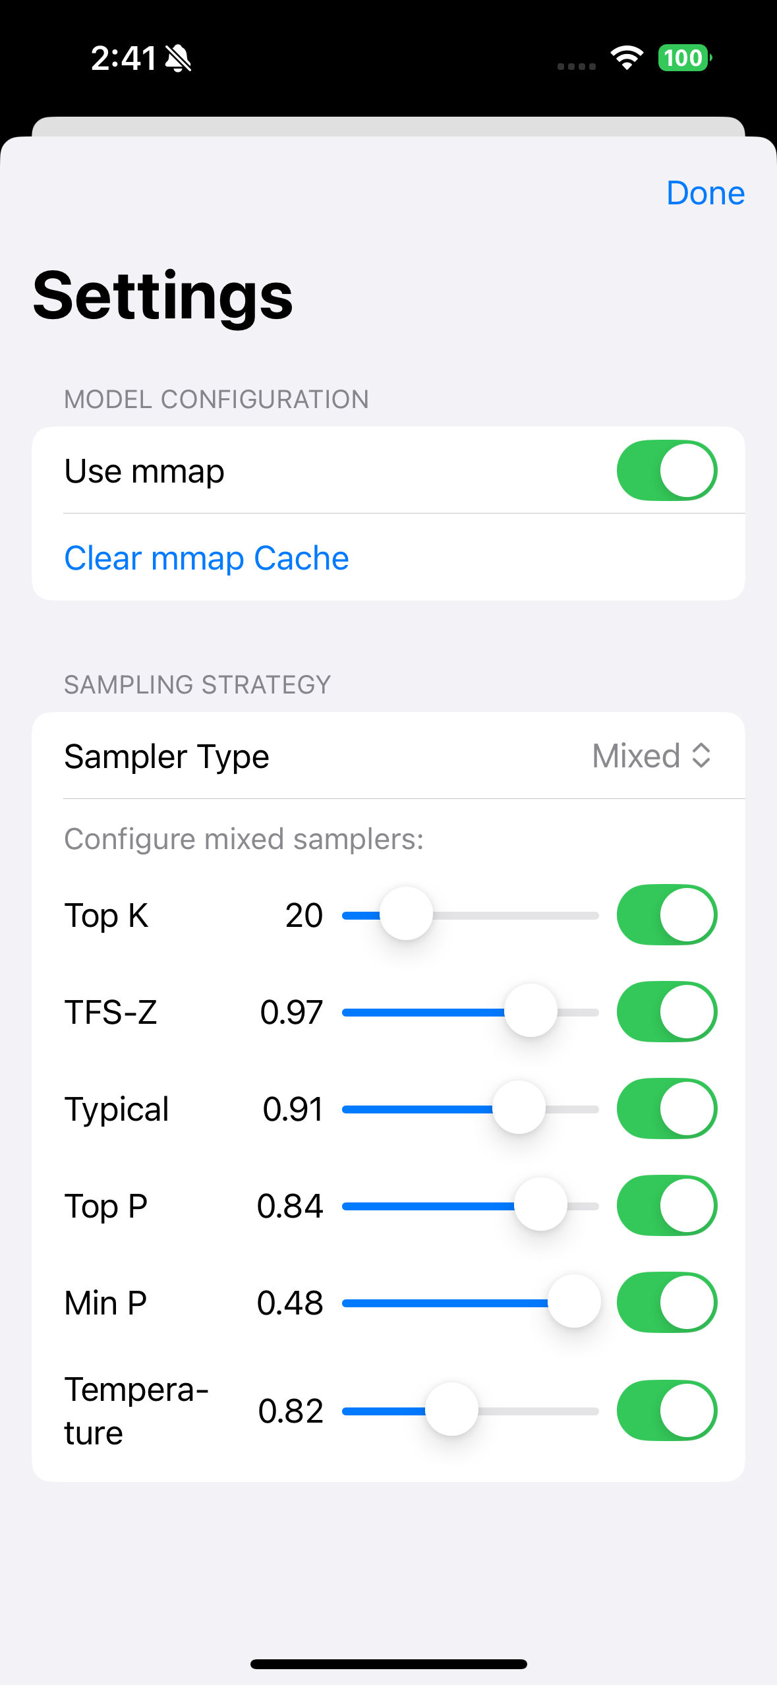Click the Top K slider thumb
Viewport: 777px width, 1685px height.
click(x=406, y=914)
